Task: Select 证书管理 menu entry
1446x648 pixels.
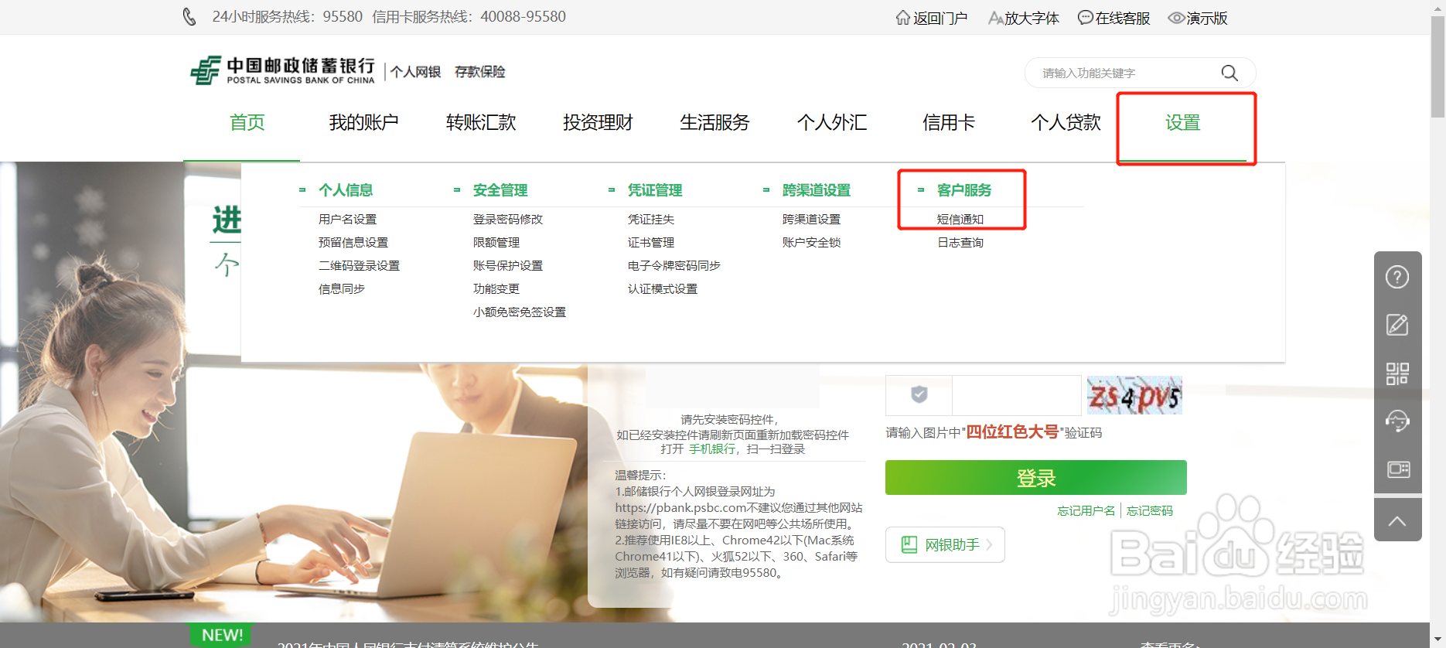Action: pos(651,243)
